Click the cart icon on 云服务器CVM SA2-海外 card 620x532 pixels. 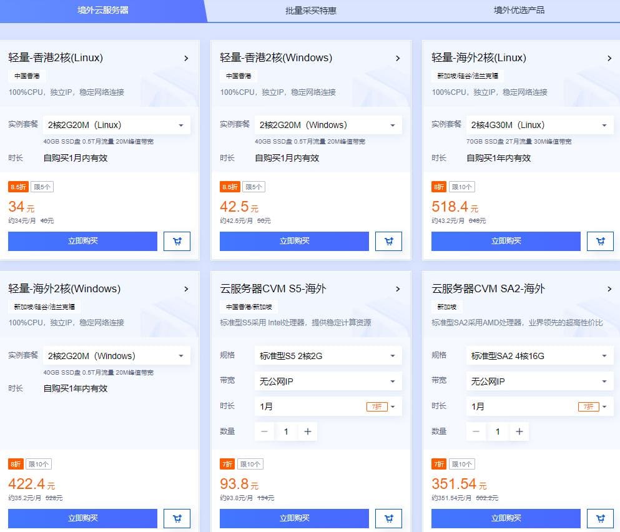pos(600,518)
